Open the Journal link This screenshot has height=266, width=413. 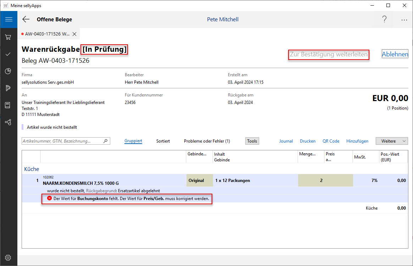(x=286, y=141)
